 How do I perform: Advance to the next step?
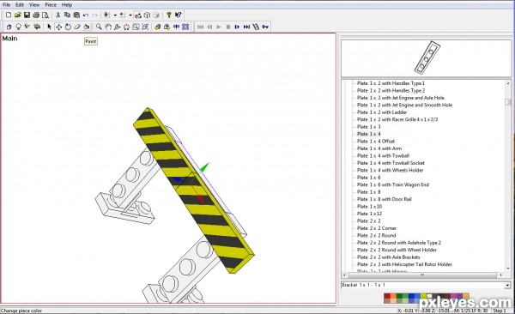coord(237,27)
